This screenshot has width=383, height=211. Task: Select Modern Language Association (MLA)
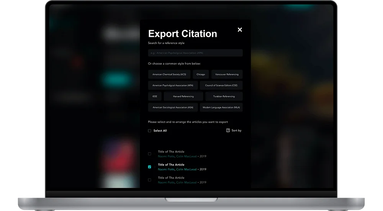(221, 107)
